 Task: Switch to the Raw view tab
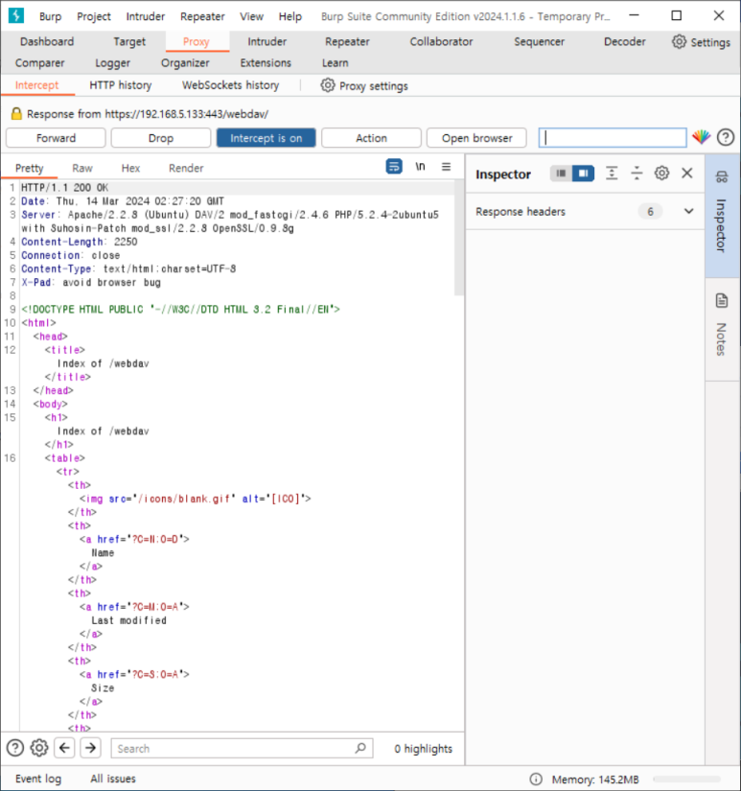click(82, 168)
